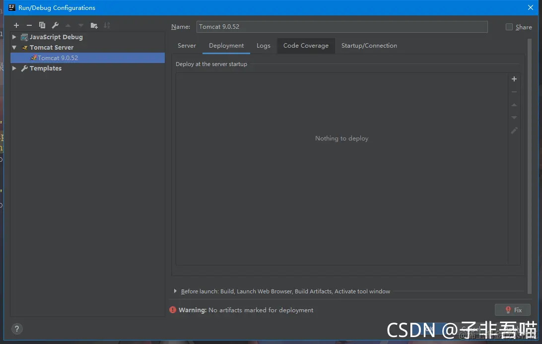542x344 pixels.
Task: Add an artifact to deploy
Action: click(x=514, y=79)
